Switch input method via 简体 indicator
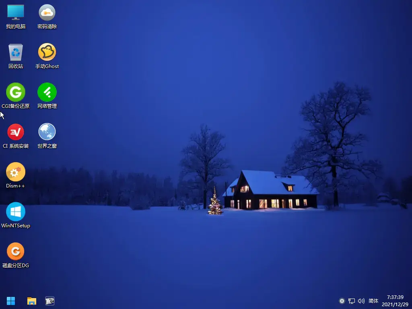 [373, 301]
